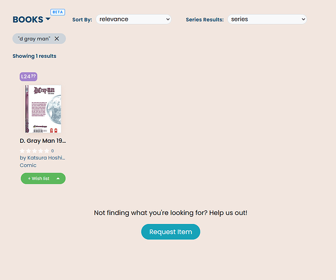Open the Series Results dropdown
This screenshot has height=280, width=336.
click(267, 19)
